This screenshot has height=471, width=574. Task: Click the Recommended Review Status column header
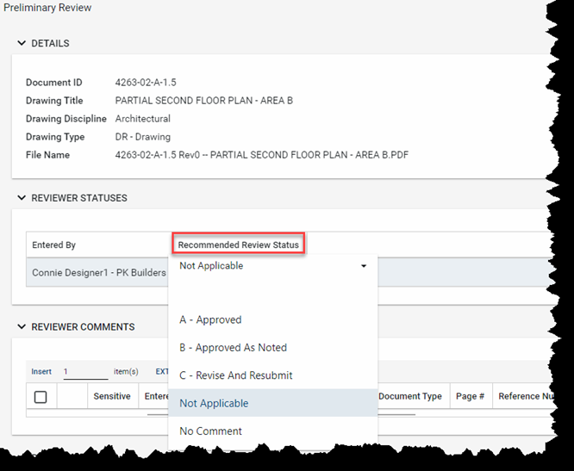coord(238,245)
